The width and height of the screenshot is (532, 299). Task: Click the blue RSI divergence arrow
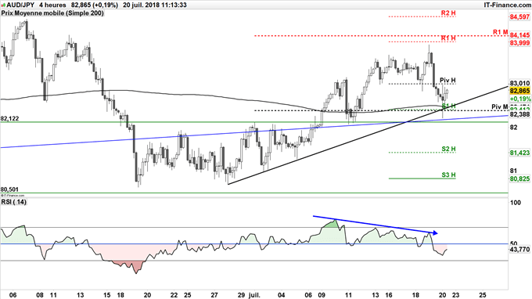point(376,225)
